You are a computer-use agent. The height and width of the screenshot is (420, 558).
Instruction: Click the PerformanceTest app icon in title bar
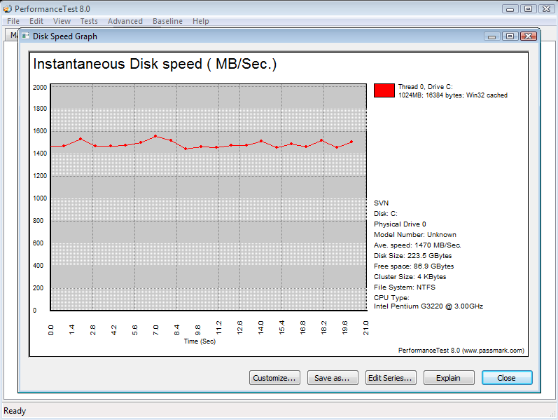click(x=8, y=8)
